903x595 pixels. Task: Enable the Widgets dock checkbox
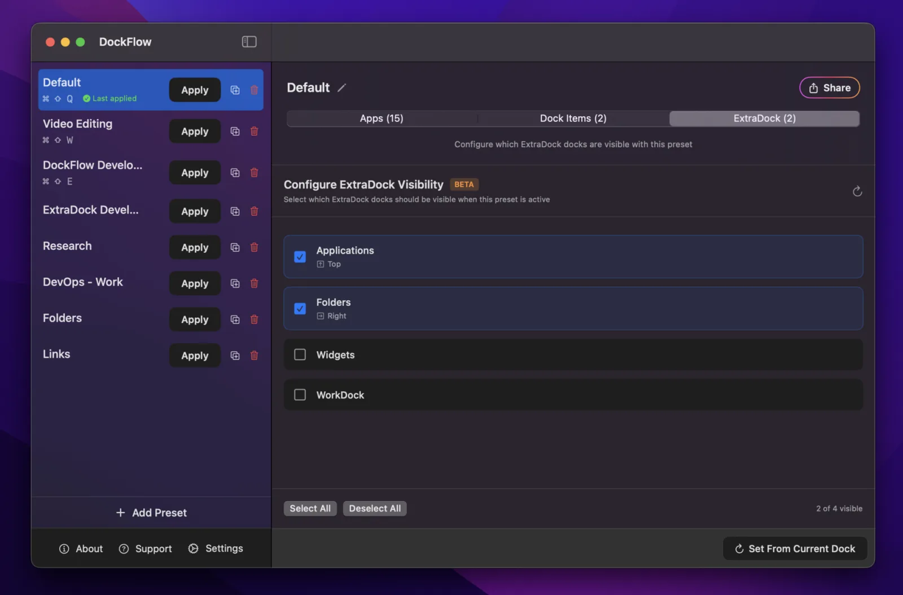coord(300,355)
